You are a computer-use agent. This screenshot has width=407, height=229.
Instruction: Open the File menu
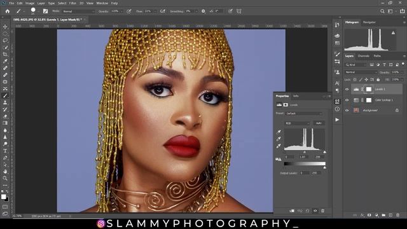click(11, 3)
